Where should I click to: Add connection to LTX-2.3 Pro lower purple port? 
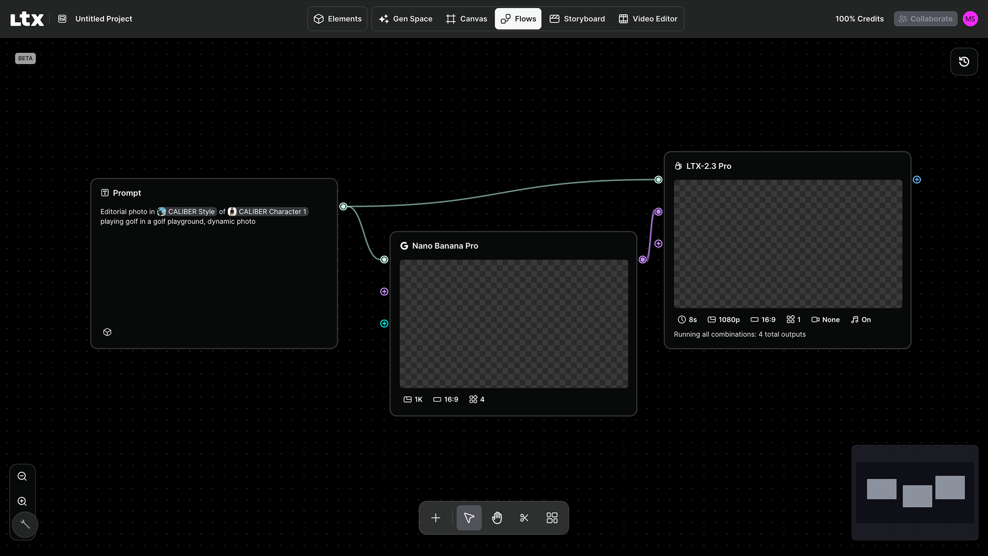tap(659, 244)
